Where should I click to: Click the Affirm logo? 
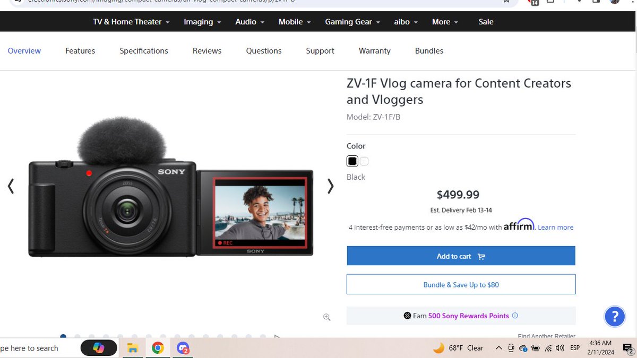(x=519, y=225)
